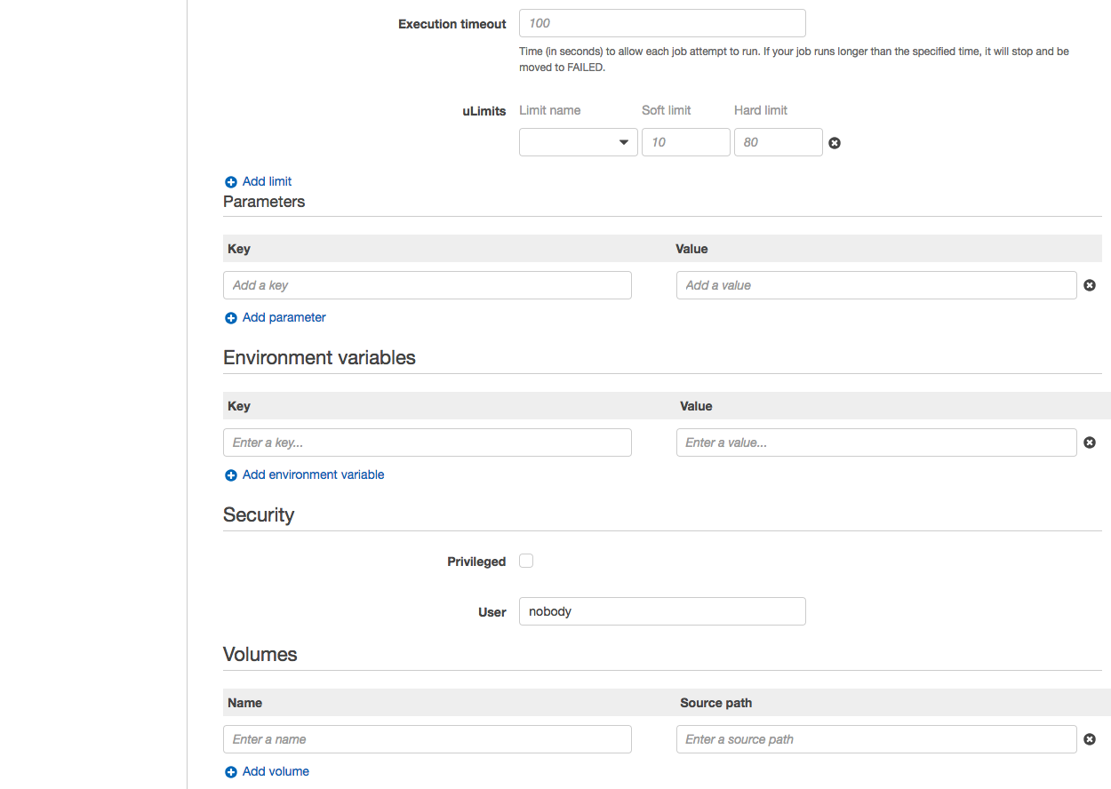This screenshot has height=789, width=1111.
Task: Click the Add volume link text
Action: (276, 771)
